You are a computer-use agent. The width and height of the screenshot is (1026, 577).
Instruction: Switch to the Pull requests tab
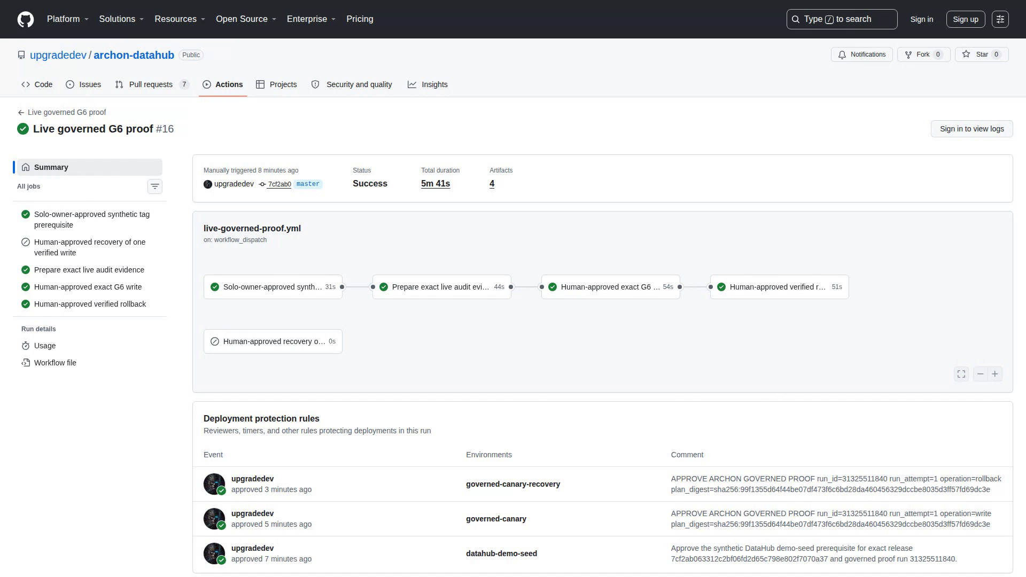152,84
